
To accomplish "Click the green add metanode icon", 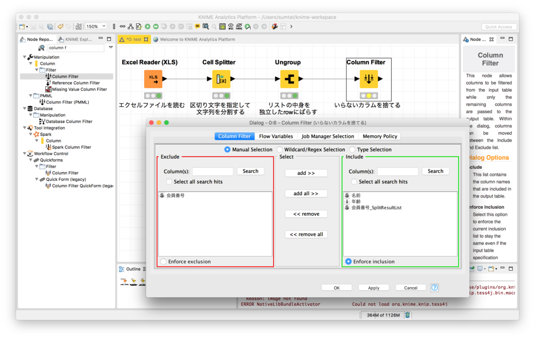I will coord(222,27).
